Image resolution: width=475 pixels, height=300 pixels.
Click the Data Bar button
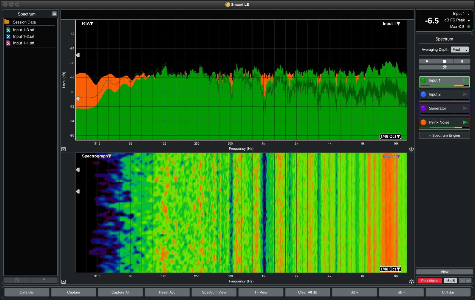(x=27, y=292)
